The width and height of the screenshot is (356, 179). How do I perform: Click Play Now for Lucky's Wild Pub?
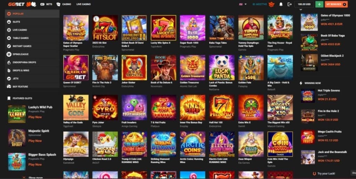click(x=35, y=117)
